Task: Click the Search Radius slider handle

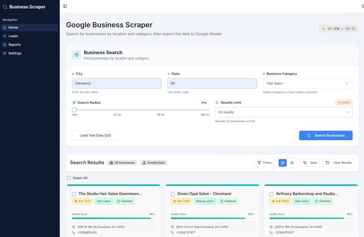Action: point(74,110)
